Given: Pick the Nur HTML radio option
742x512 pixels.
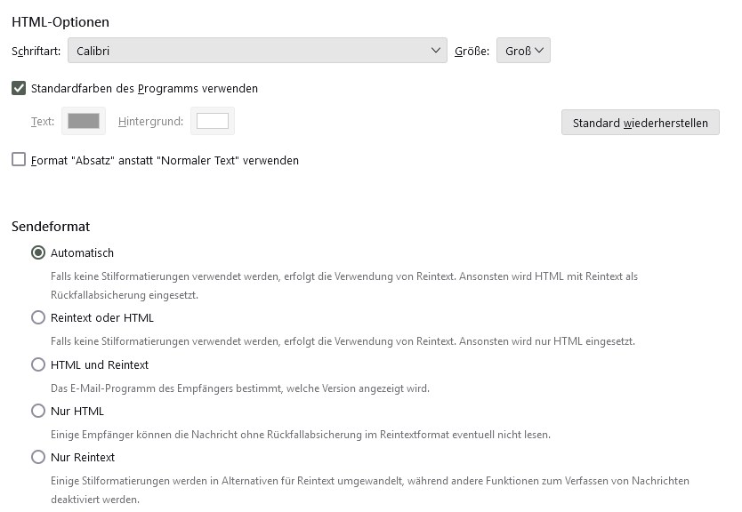Looking at the screenshot, I should coord(38,411).
